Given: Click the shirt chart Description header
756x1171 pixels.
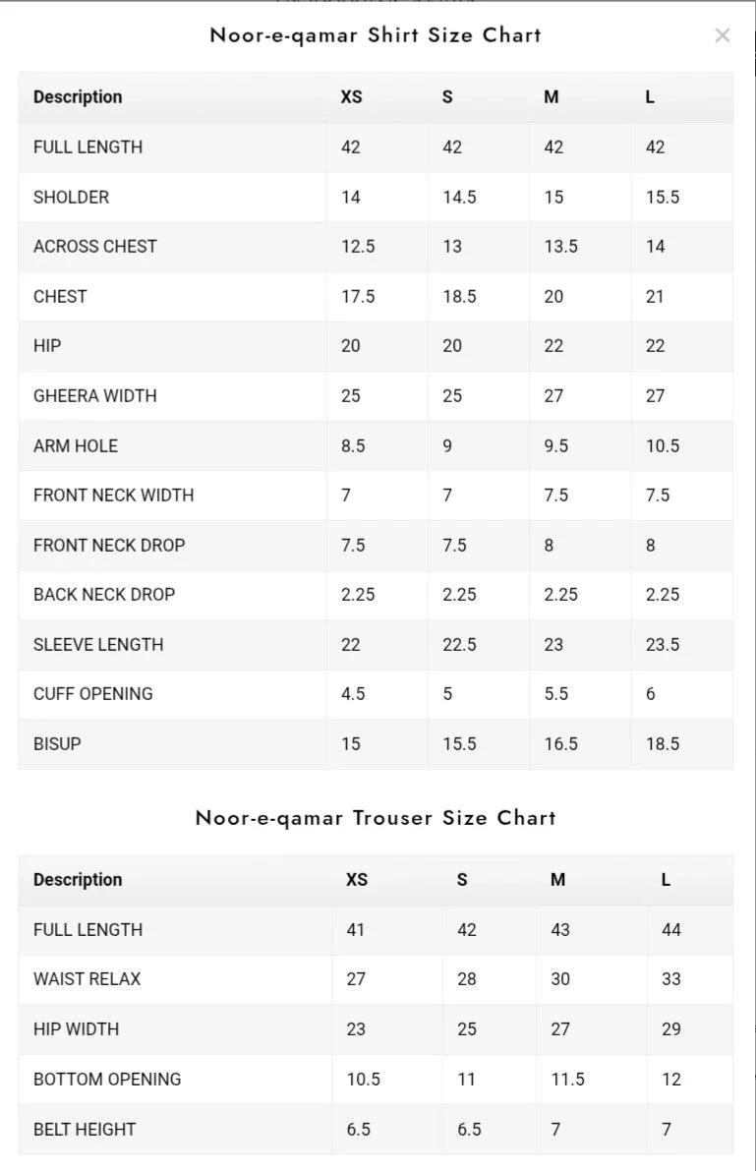Looking at the screenshot, I should pos(78,97).
